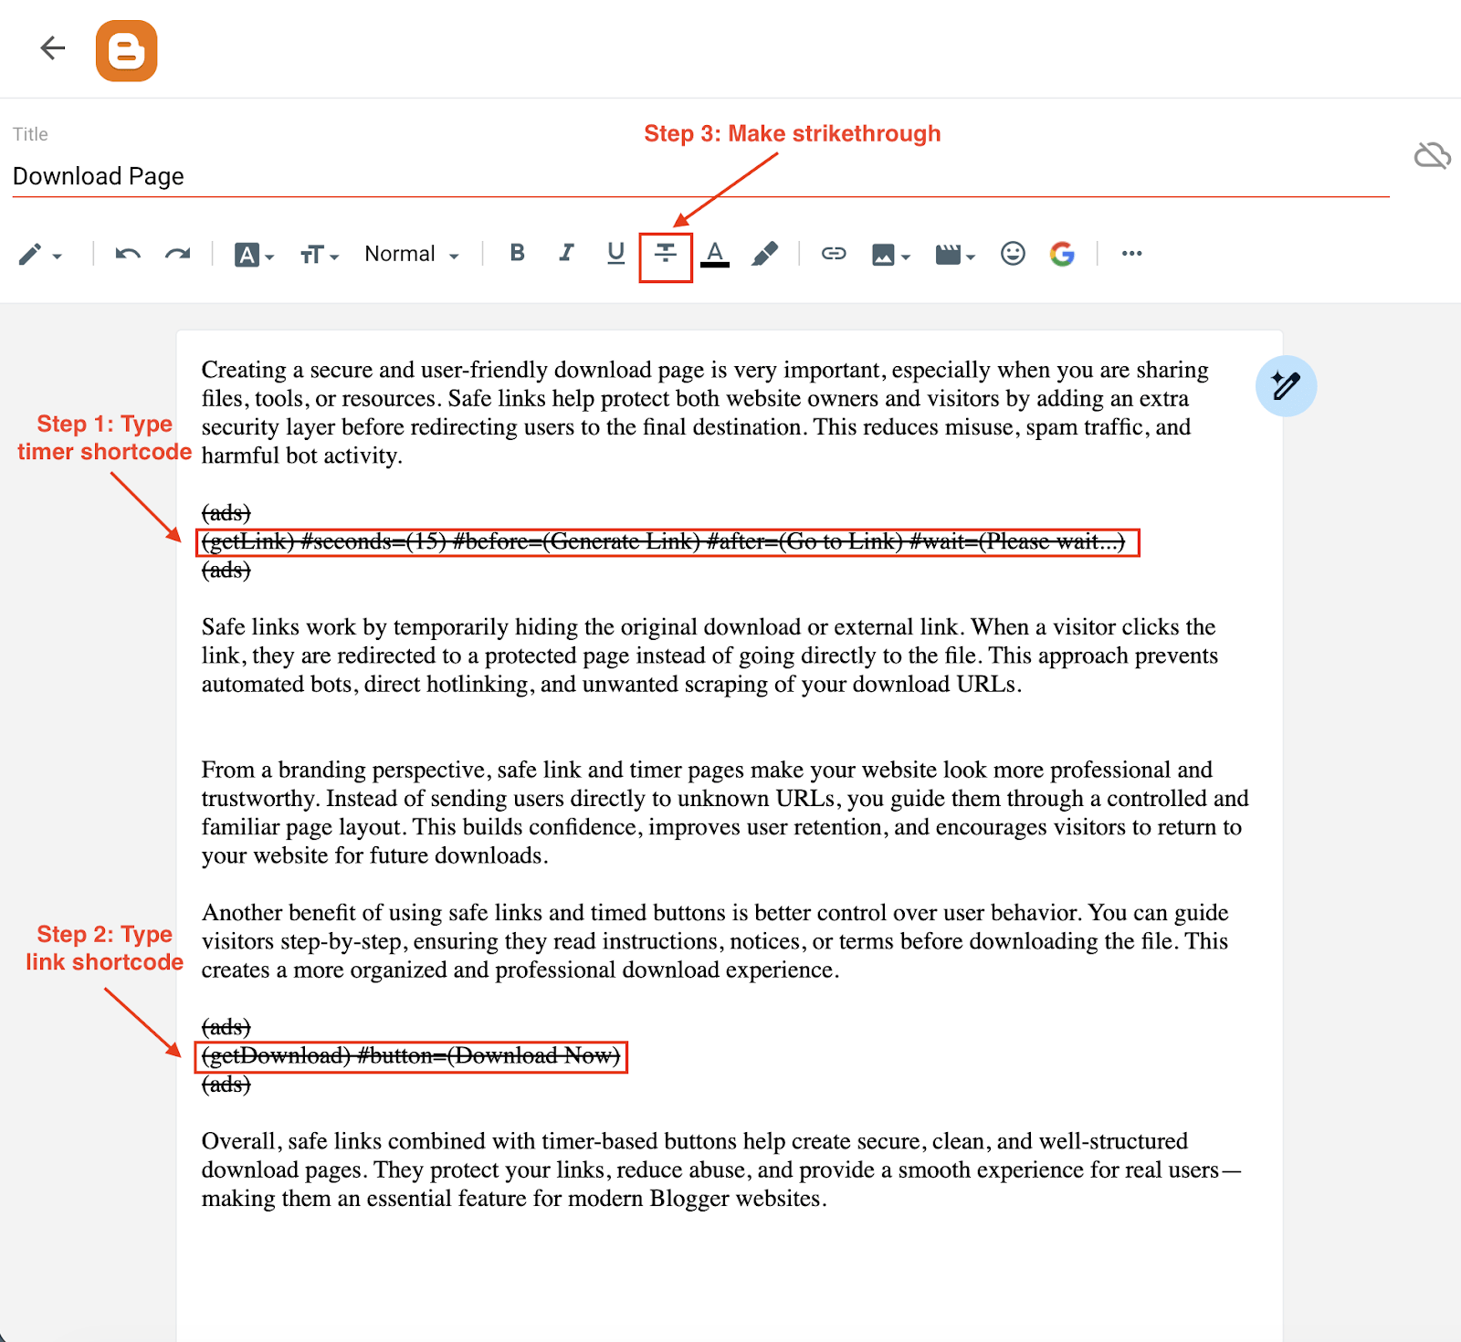The image size is (1461, 1342).
Task: Click the paragraph starting 'Another benefit'
Action: [715, 941]
